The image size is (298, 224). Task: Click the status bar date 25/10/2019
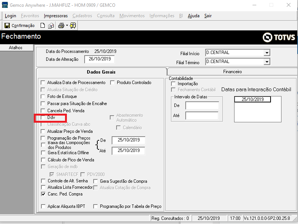click(x=209, y=218)
